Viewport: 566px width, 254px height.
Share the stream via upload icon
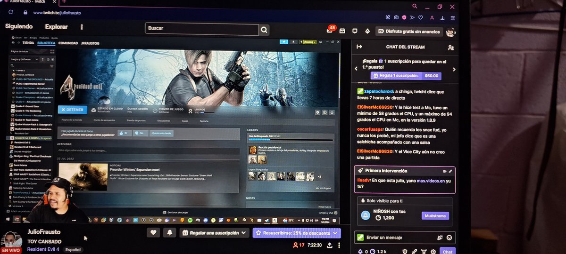click(x=330, y=245)
